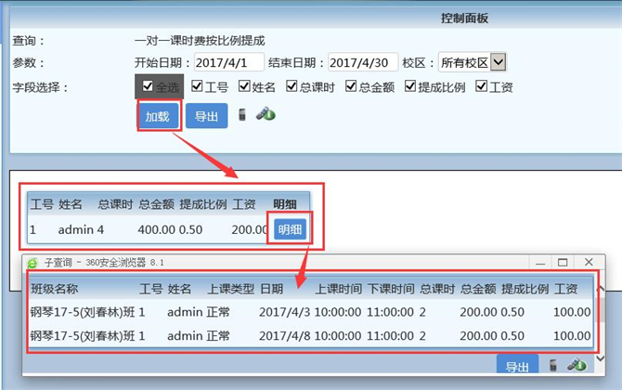
Task: Click phone icon in 子查询 window footer
Action: [552, 365]
